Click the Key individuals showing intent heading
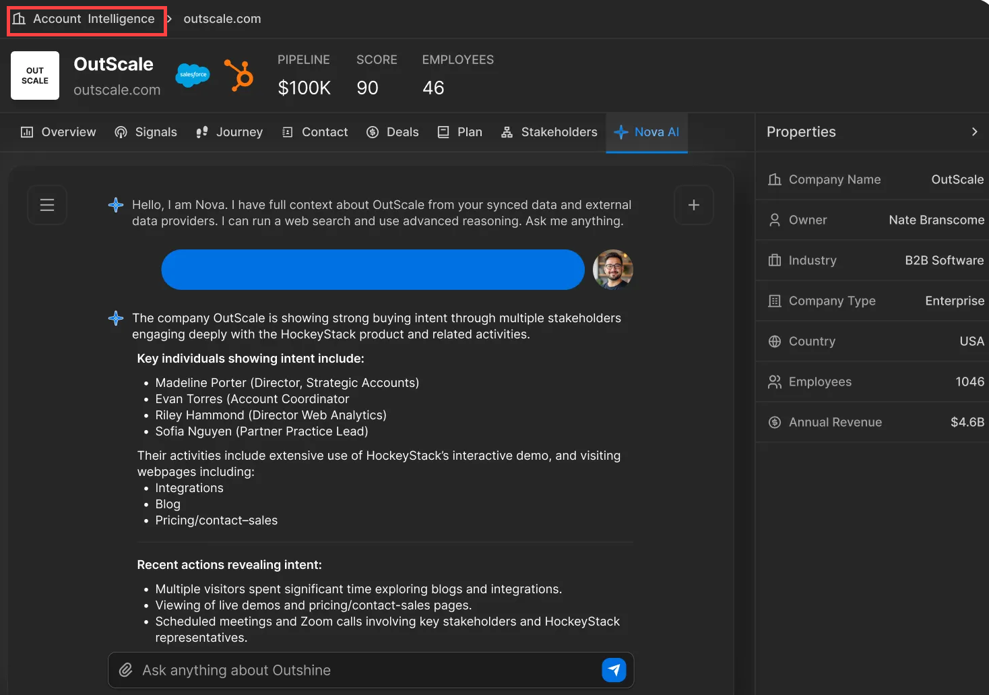 click(251, 359)
